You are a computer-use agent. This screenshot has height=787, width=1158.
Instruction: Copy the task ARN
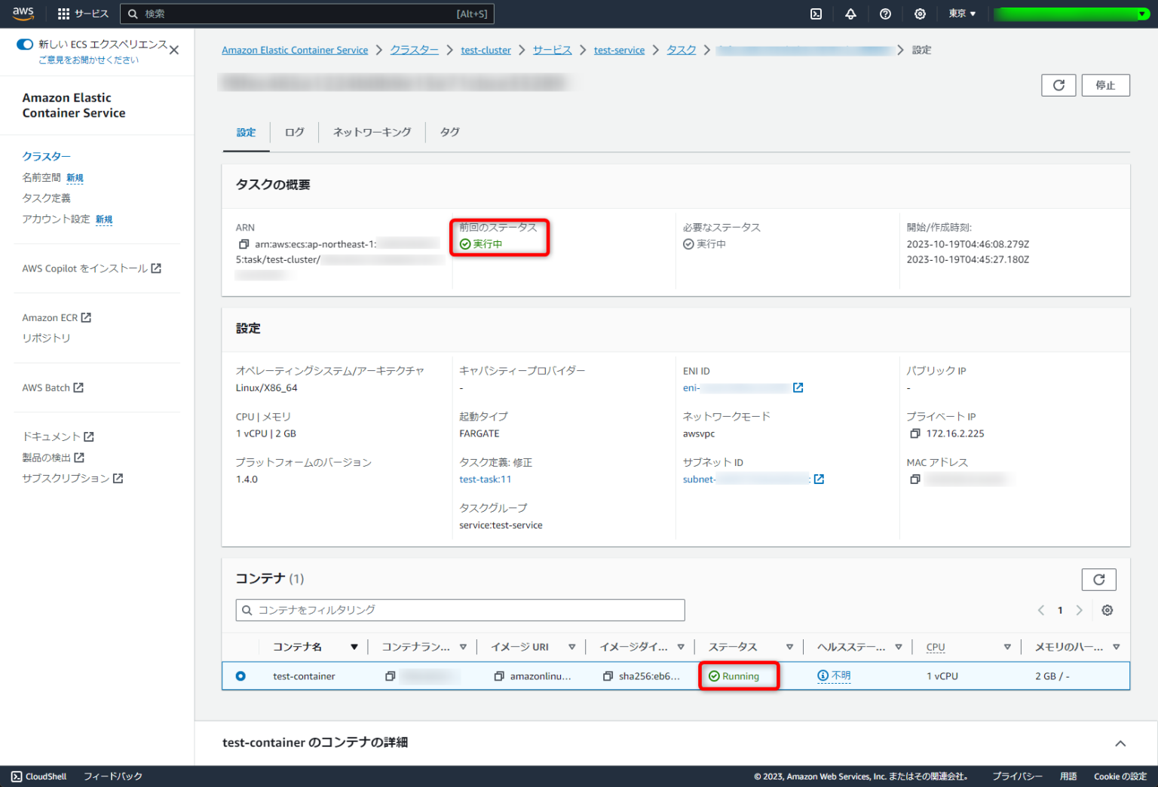244,243
